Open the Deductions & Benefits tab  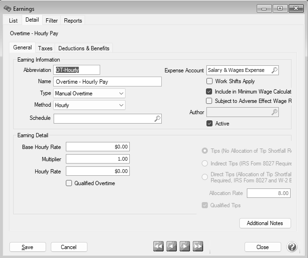tap(83, 48)
